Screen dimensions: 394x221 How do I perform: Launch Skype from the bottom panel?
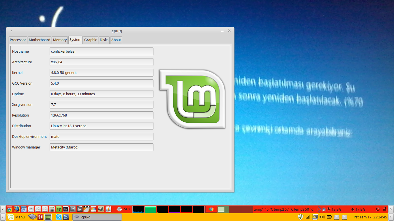pyautogui.click(x=59, y=217)
